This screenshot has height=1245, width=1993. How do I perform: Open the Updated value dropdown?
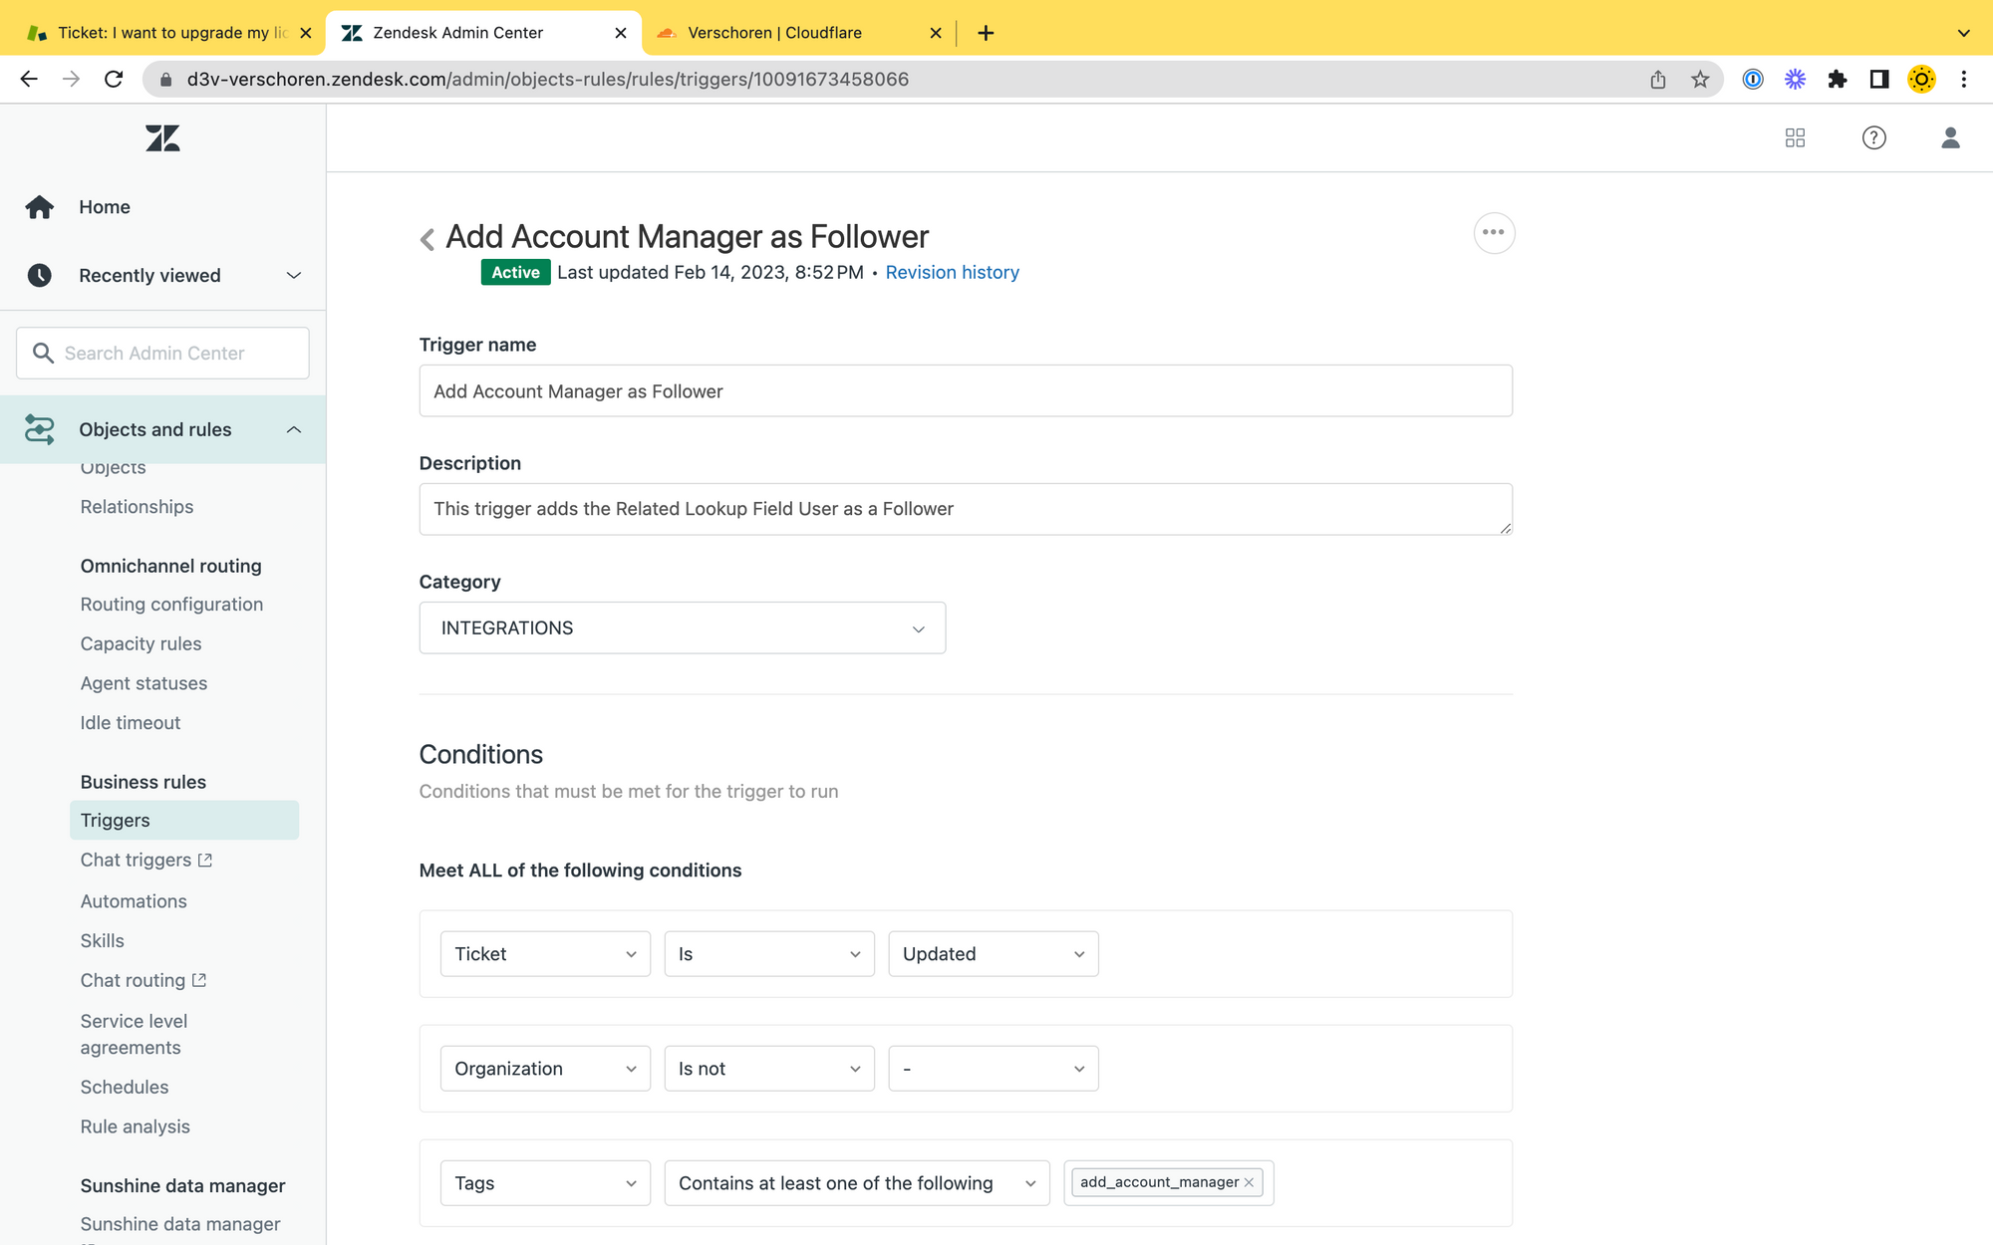[x=993, y=954]
